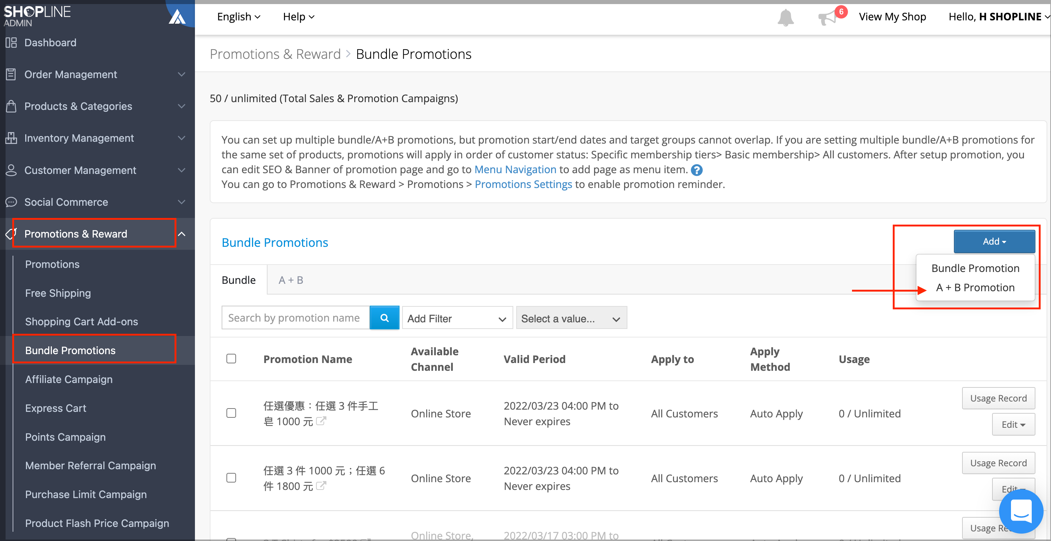
Task: Open the notifications bell icon
Action: (785, 17)
